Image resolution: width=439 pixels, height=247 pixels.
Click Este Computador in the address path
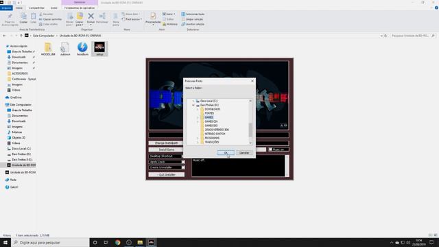tap(44, 36)
